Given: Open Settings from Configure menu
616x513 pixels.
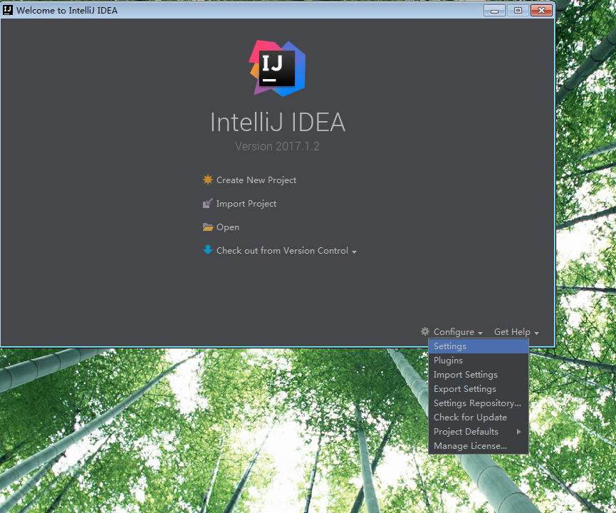Looking at the screenshot, I should (x=479, y=346).
